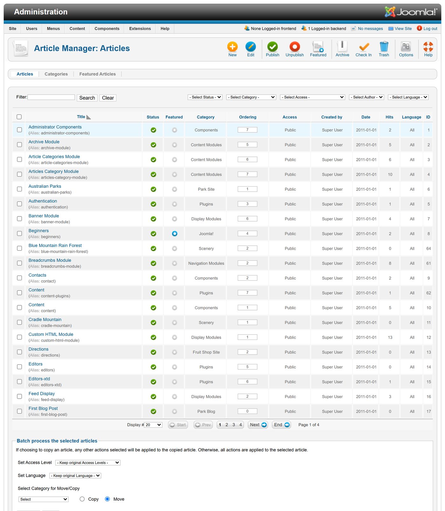
Task: Open the Extensions menu
Action: [140, 29]
